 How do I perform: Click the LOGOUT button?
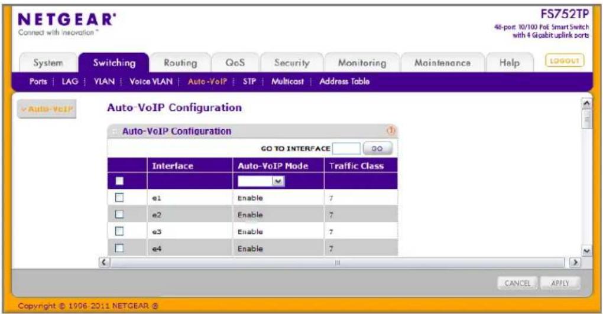click(x=564, y=61)
